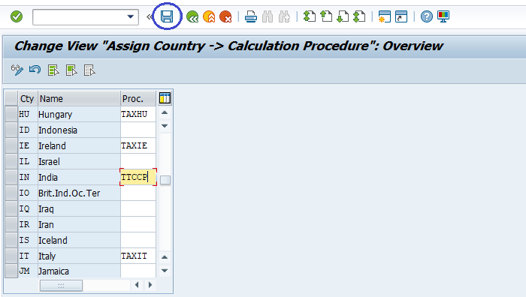Click the horizontal scroll left arrow
This screenshot has height=297, width=526.
pos(137,285)
